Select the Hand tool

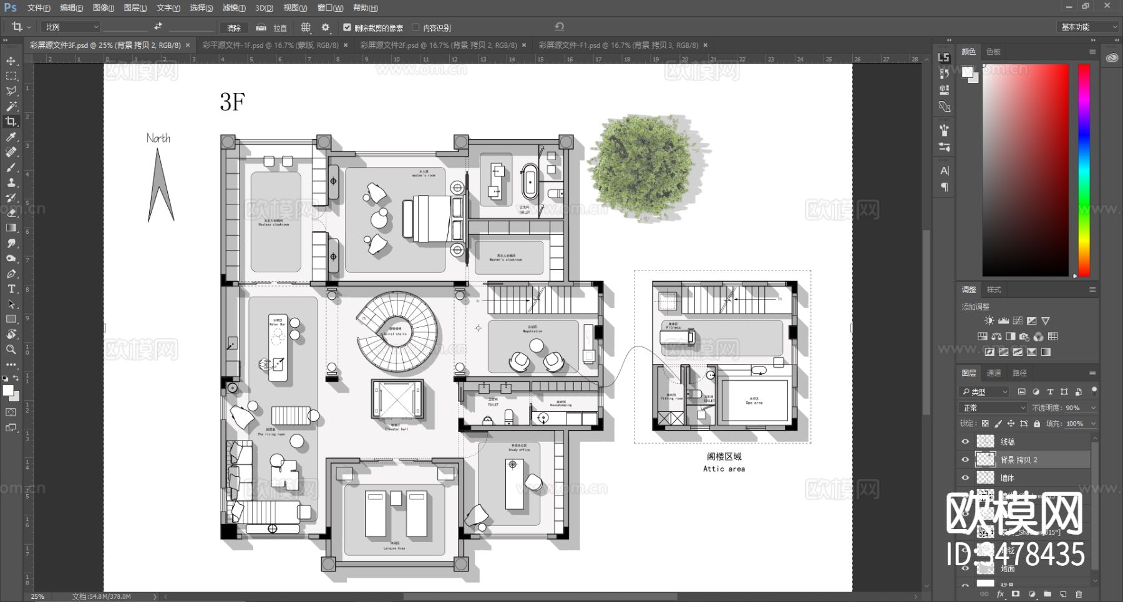point(11,334)
